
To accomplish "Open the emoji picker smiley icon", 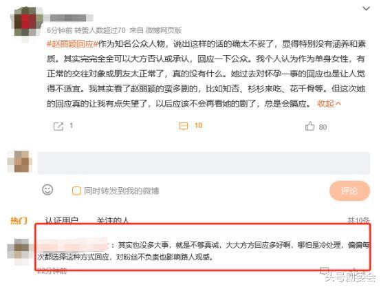I will click(x=47, y=190).
